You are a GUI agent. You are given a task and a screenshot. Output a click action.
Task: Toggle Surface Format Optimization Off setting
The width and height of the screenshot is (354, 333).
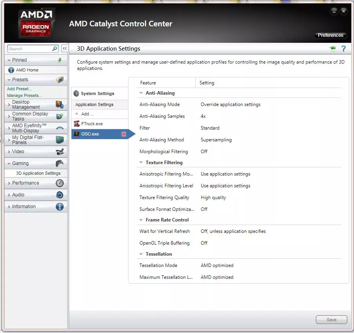[204, 209]
